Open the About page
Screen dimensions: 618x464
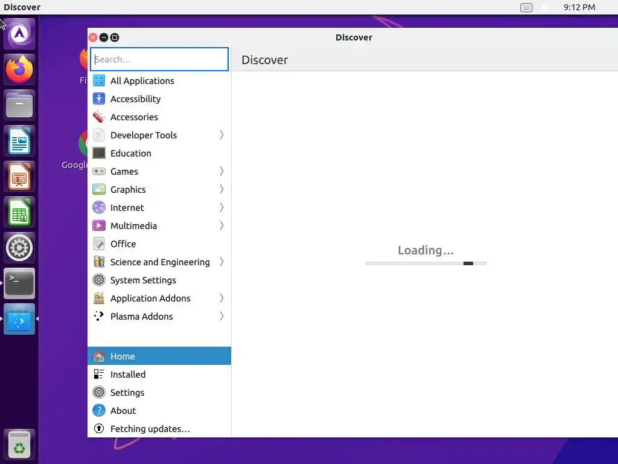click(159, 410)
